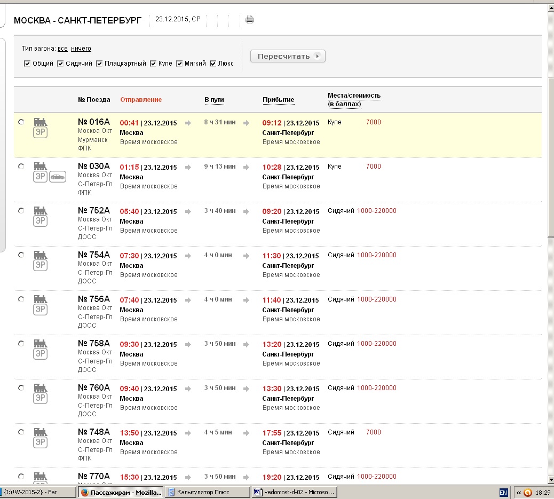Click the ЭР badge for train 016А
Viewport: 554px width, 499px height.
pos(40,132)
